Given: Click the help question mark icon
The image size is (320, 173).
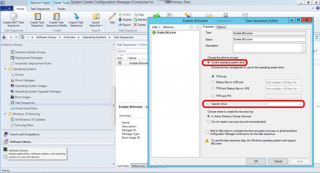Looking at the screenshot, I should [x=318, y=8].
